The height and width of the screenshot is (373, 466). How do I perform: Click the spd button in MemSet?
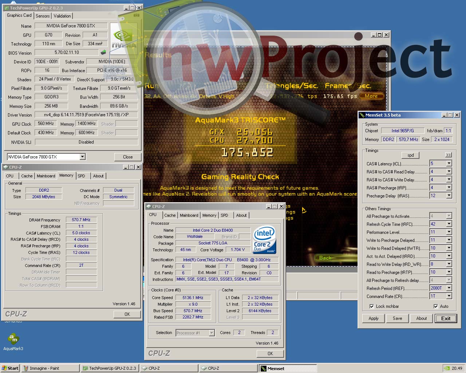[x=411, y=155]
